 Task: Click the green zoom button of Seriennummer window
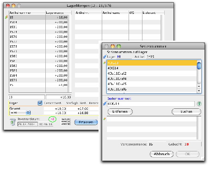point(119,46)
